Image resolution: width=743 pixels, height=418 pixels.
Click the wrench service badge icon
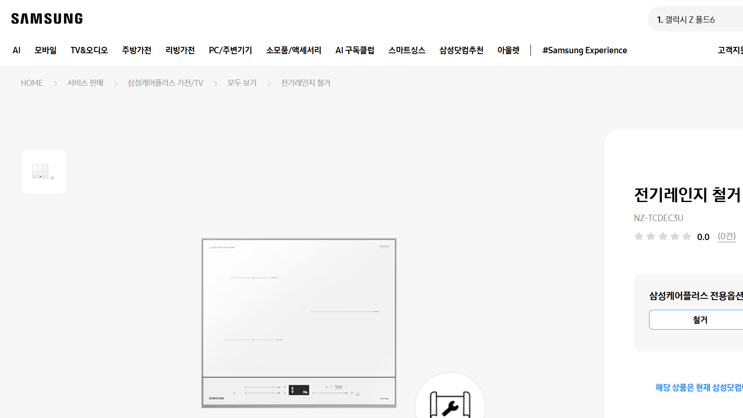(x=450, y=395)
